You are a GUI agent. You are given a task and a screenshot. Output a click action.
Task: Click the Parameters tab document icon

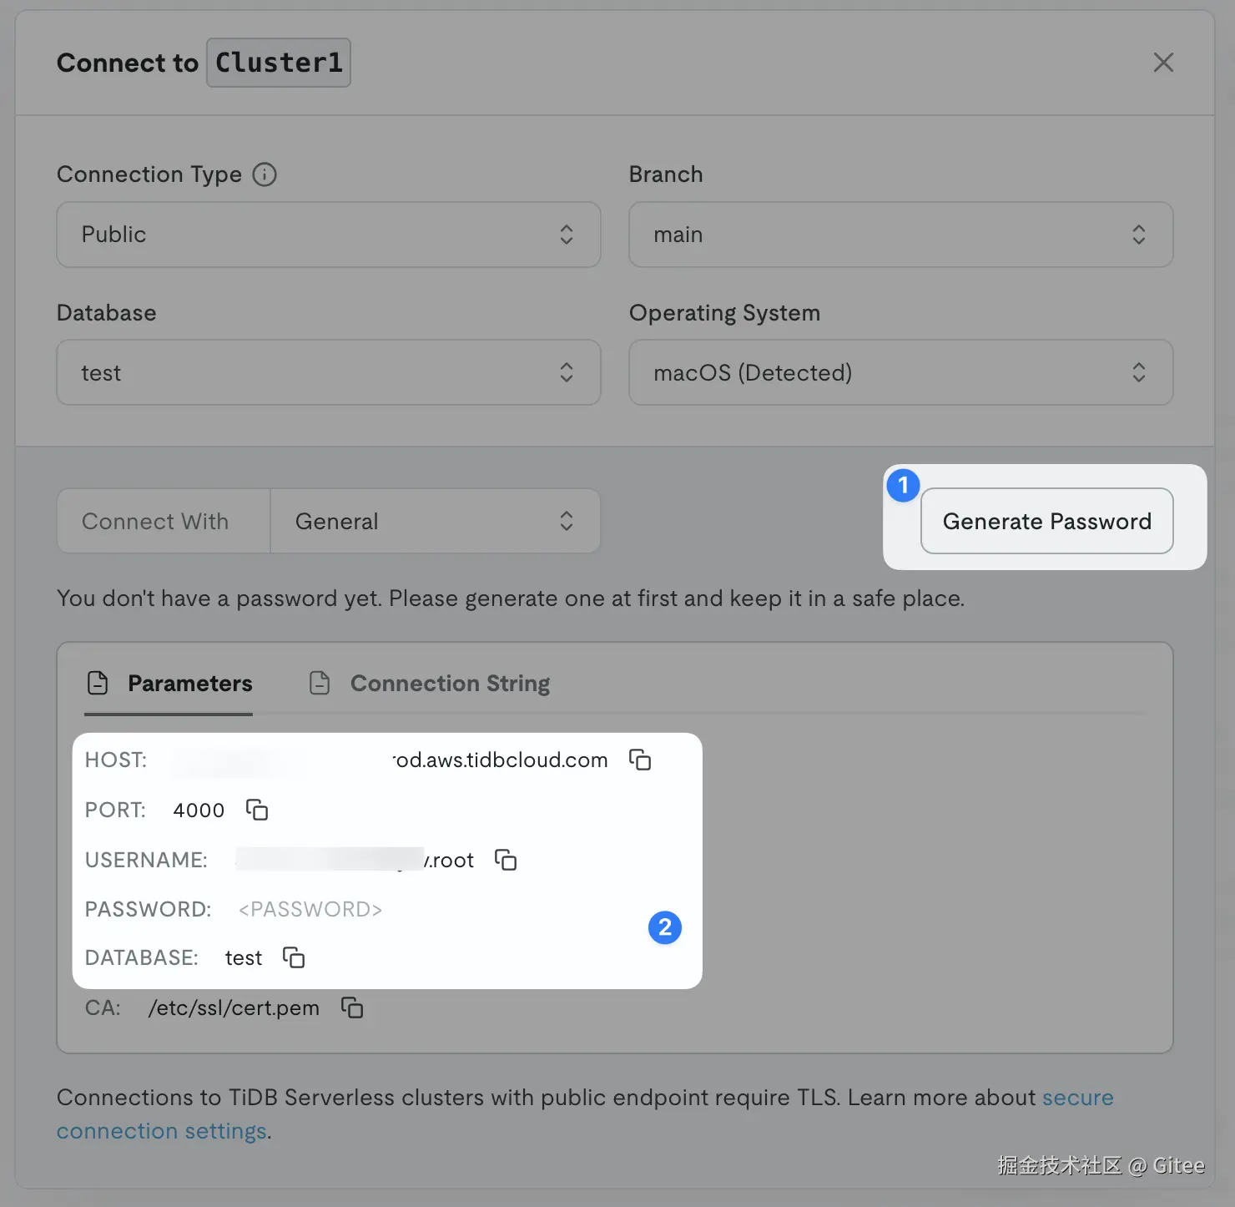(98, 683)
